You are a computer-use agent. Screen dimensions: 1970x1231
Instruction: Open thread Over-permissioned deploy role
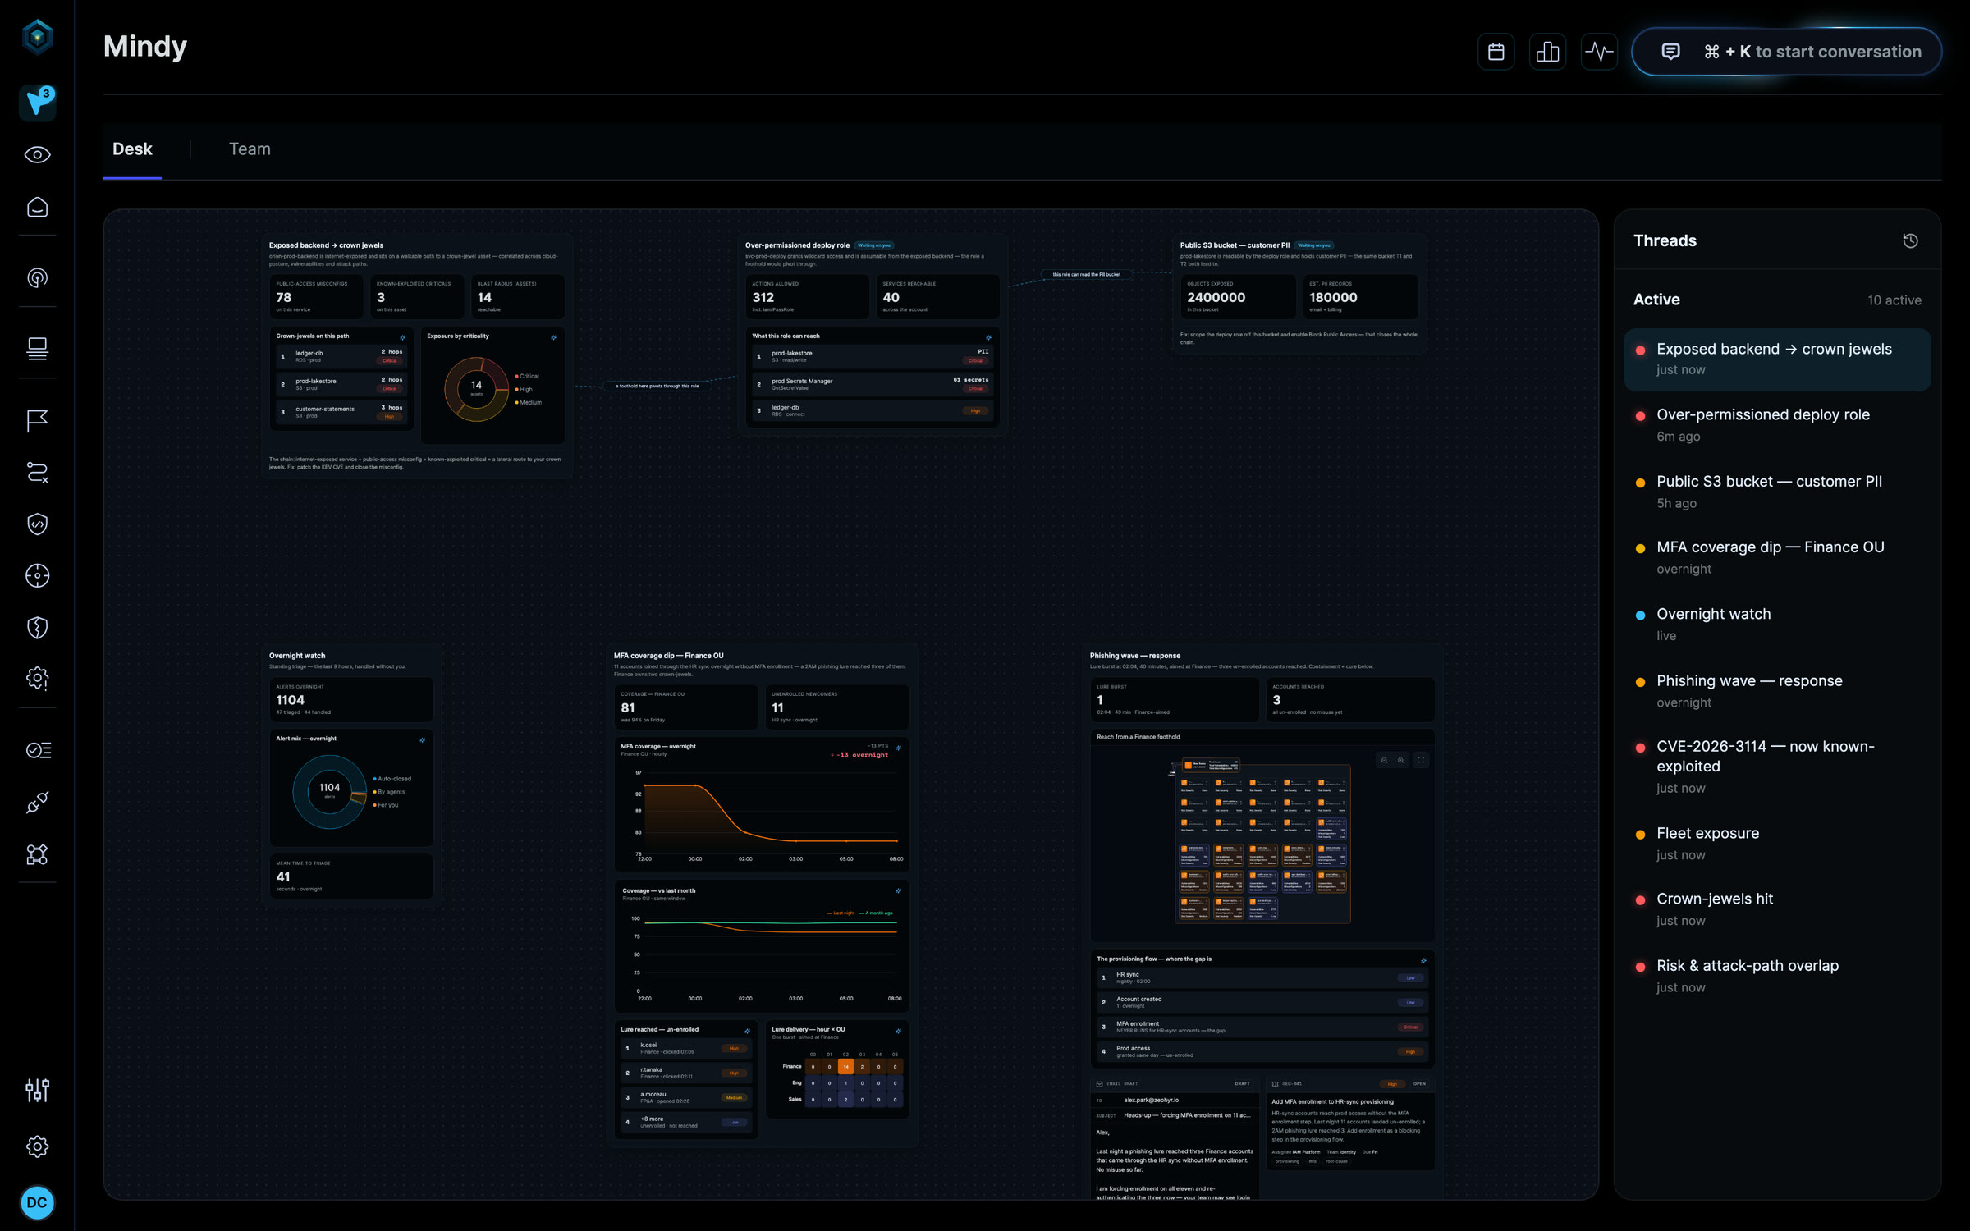(1777, 425)
